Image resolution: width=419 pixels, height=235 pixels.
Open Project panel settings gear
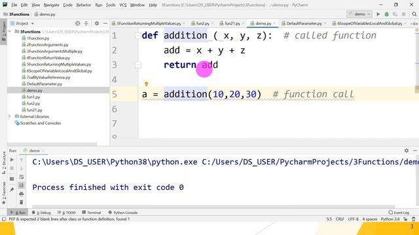click(97, 23)
